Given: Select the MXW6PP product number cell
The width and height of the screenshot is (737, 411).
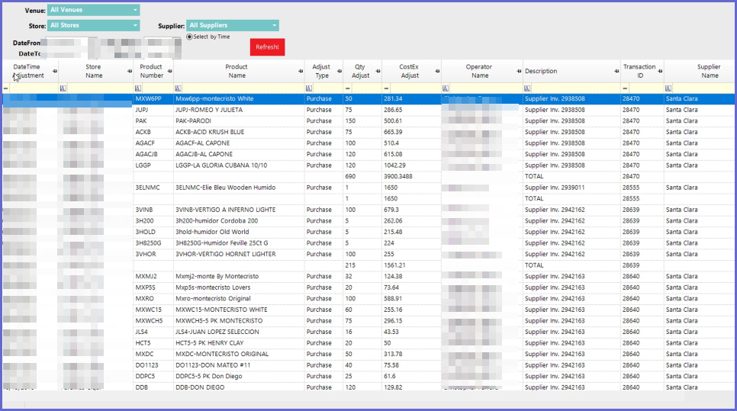Looking at the screenshot, I should 153,98.
